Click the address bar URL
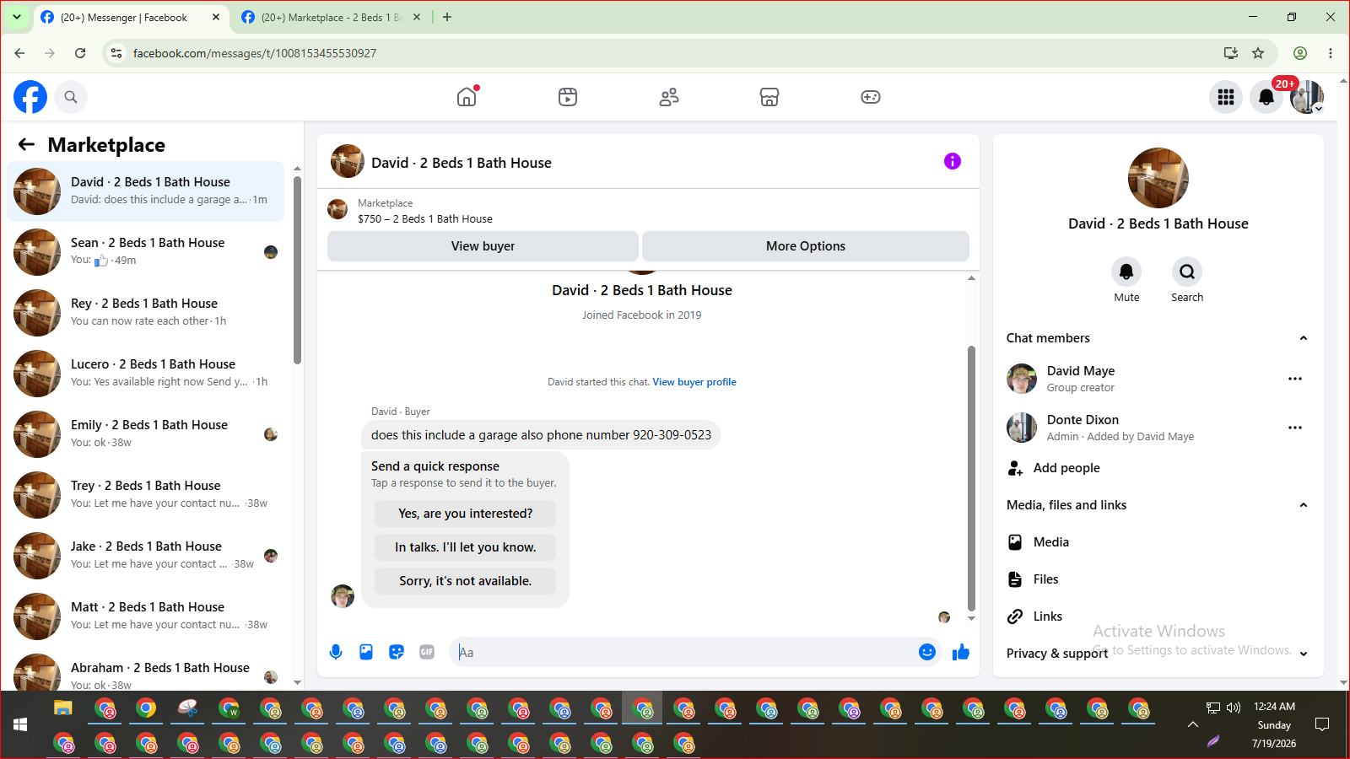1350x759 pixels. [x=255, y=53]
